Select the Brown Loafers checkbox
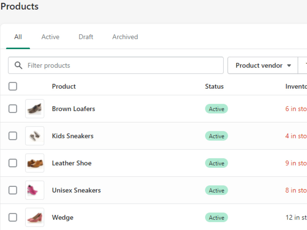Viewport: 307px width, 230px height. [x=13, y=109]
